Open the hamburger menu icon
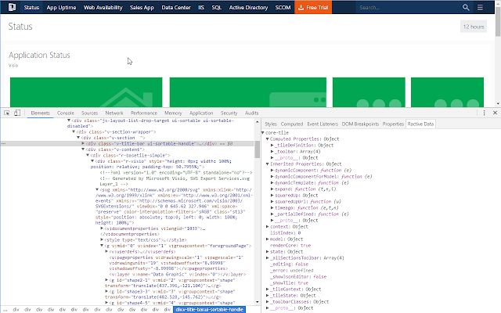The width and height of the screenshot is (501, 313). [480, 7]
